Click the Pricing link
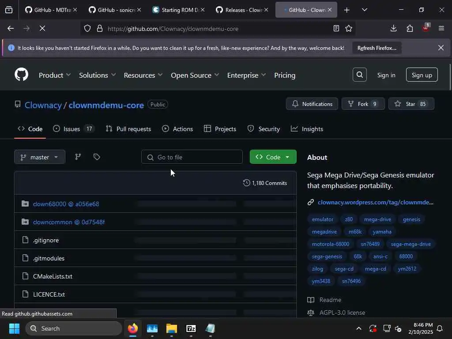 pos(285,75)
